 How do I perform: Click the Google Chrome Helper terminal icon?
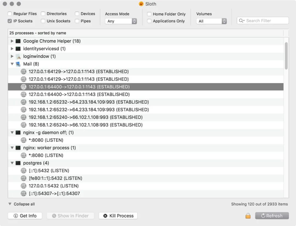(x=18, y=41)
